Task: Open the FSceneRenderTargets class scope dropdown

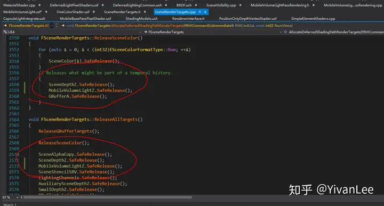Action: point(281,32)
